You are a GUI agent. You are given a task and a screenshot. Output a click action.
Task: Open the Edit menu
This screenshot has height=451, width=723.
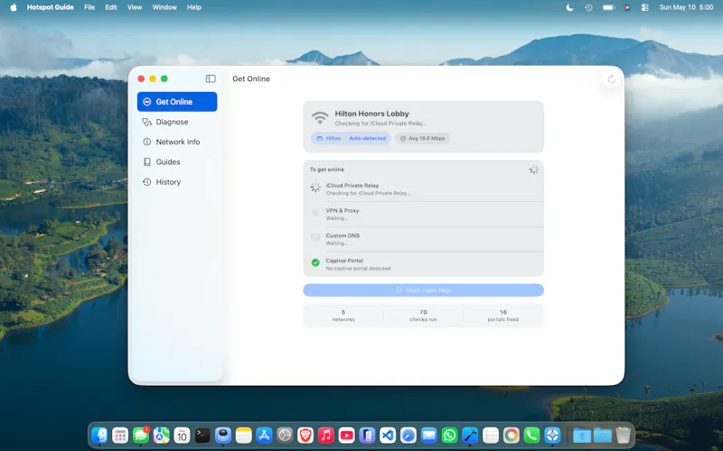coord(111,7)
